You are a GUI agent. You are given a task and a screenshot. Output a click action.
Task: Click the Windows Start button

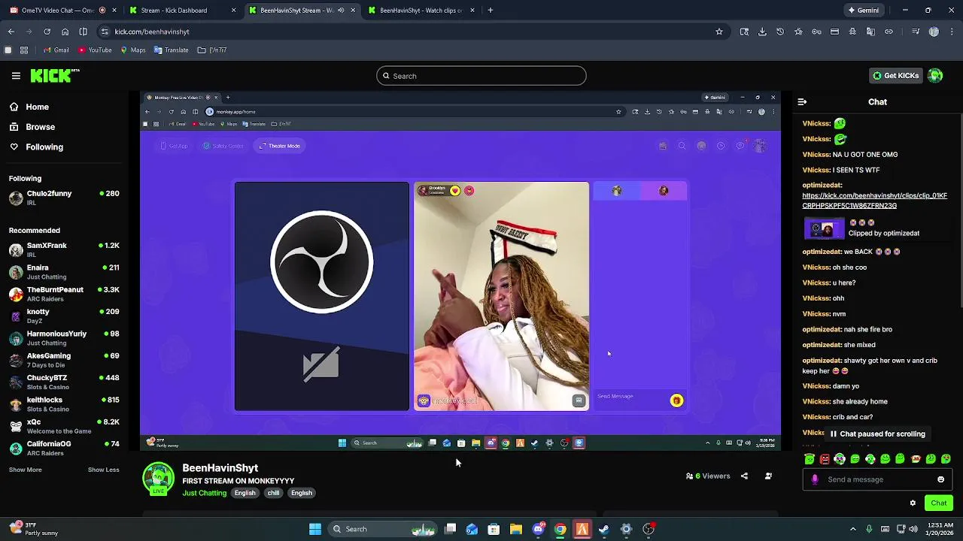(315, 530)
